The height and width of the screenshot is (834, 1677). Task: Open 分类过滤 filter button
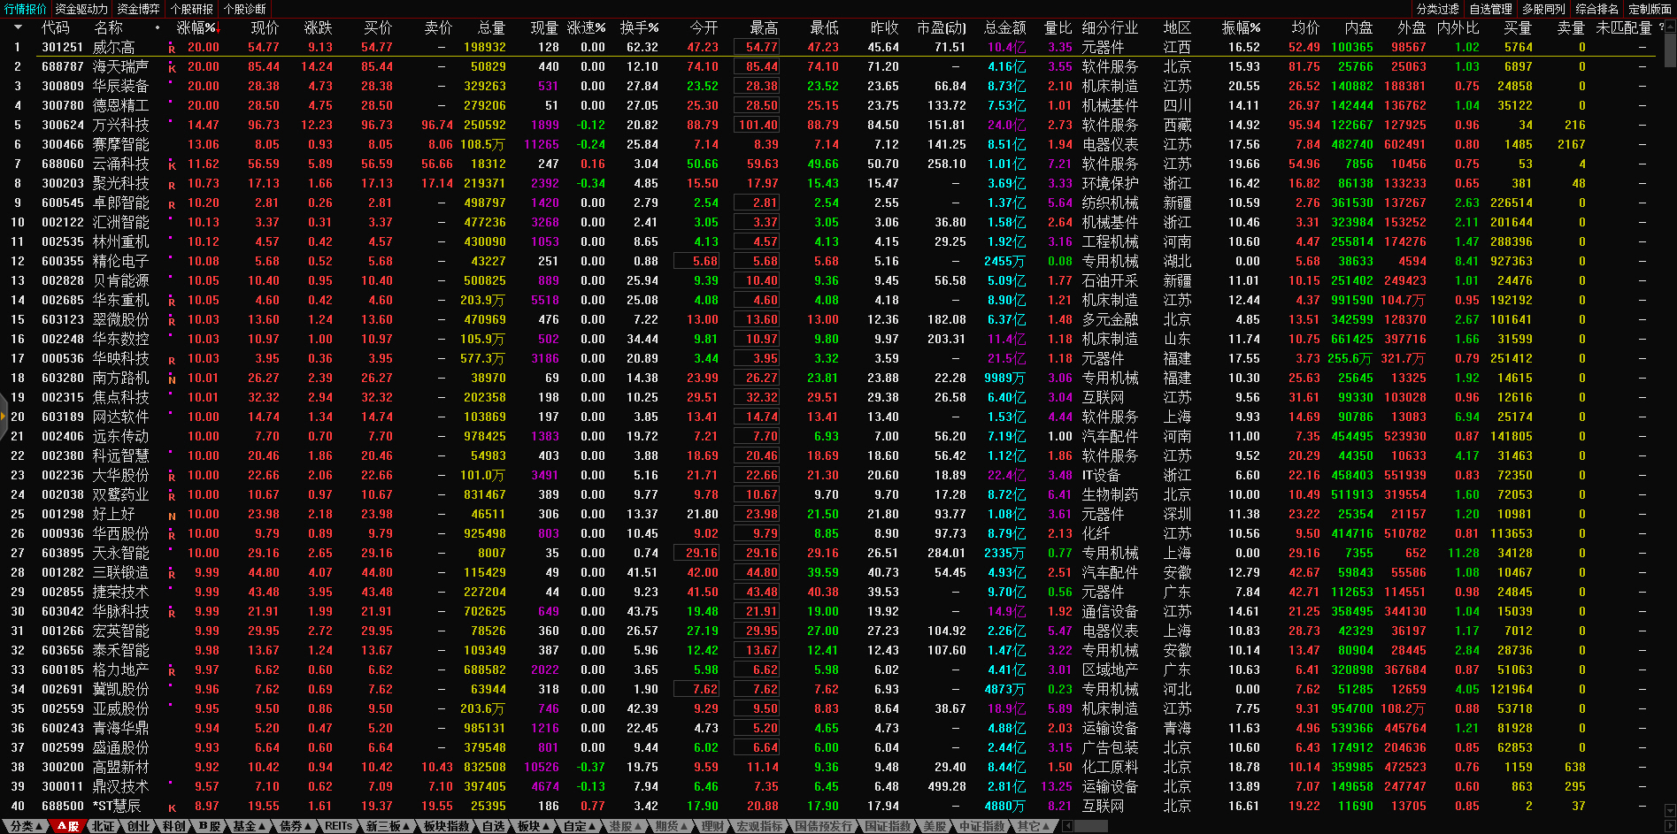click(1437, 9)
